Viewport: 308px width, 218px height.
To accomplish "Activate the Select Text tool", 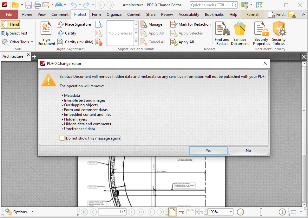I will (x=14, y=33).
